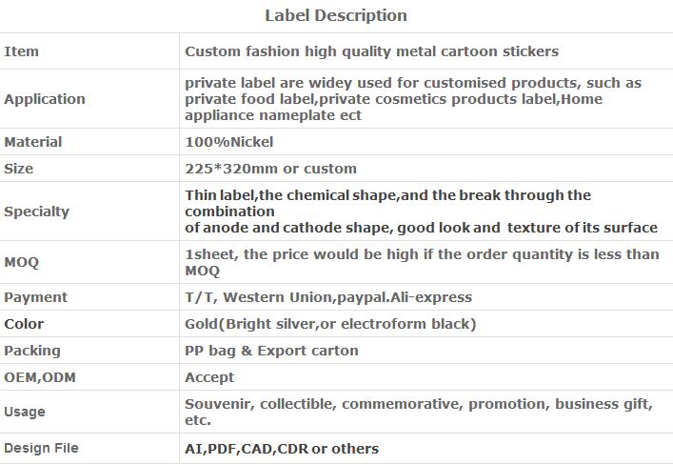Click the private label application text

(413, 99)
